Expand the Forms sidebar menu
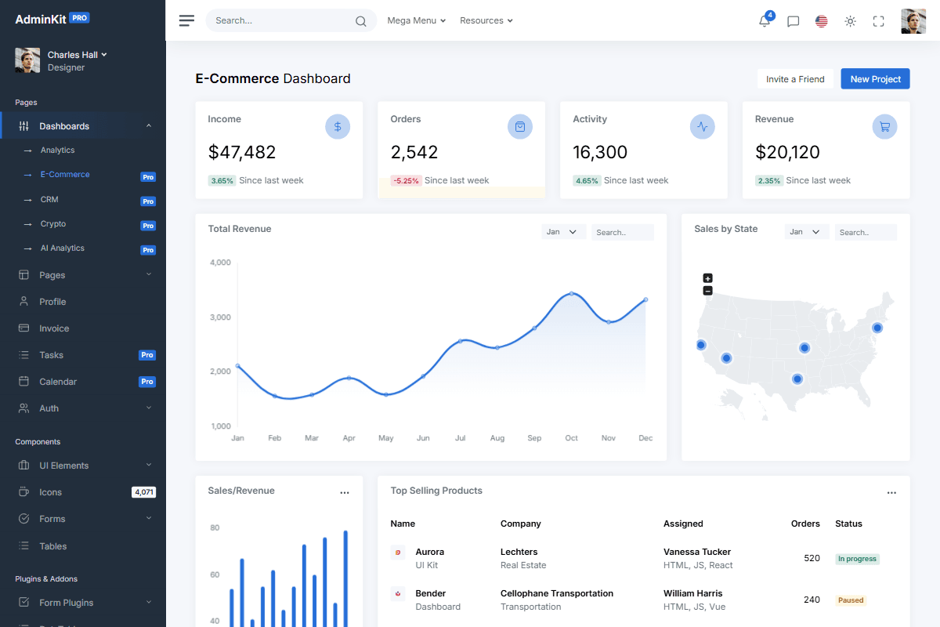This screenshot has height=627, width=940. click(x=83, y=519)
